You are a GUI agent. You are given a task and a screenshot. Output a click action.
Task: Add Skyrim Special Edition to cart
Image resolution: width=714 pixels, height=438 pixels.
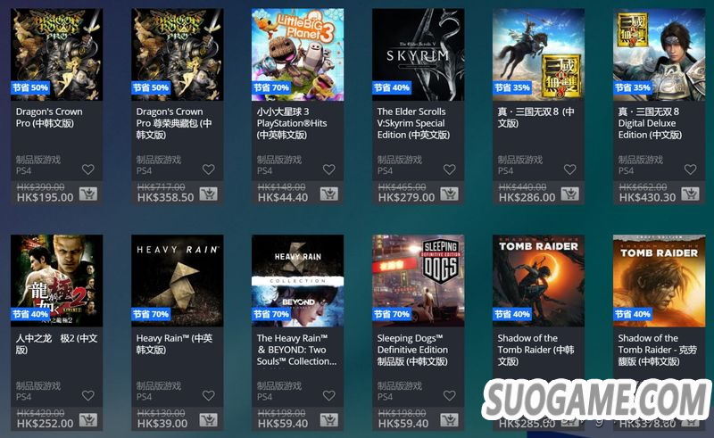[450, 194]
